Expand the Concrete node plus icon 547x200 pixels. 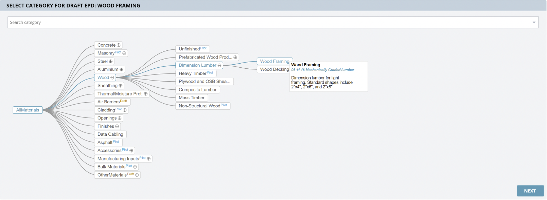119,45
